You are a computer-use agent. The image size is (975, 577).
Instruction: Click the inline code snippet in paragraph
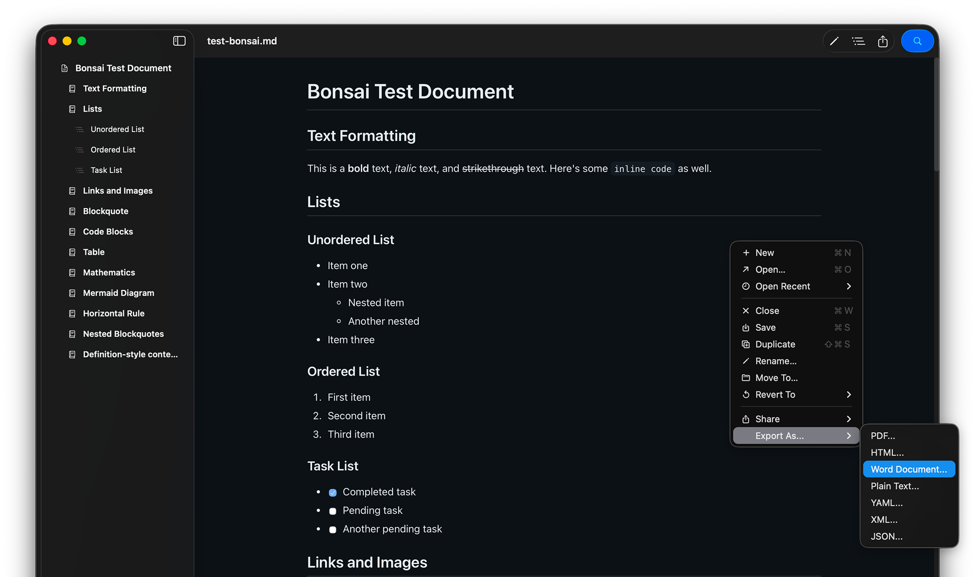(642, 169)
